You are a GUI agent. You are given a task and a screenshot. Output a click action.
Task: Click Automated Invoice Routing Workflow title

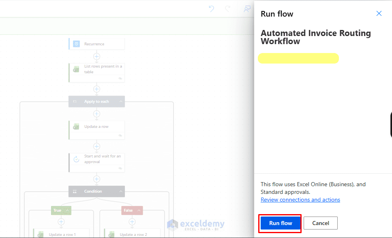point(316,37)
